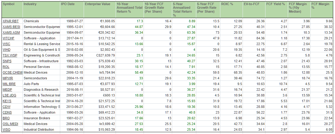Viewport: 335px width, 134px height.
Task: Select the Personal Services industry cell
Action: coord(41,67)
